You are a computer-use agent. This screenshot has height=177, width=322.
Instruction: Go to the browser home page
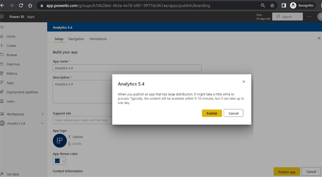tap(30, 5)
